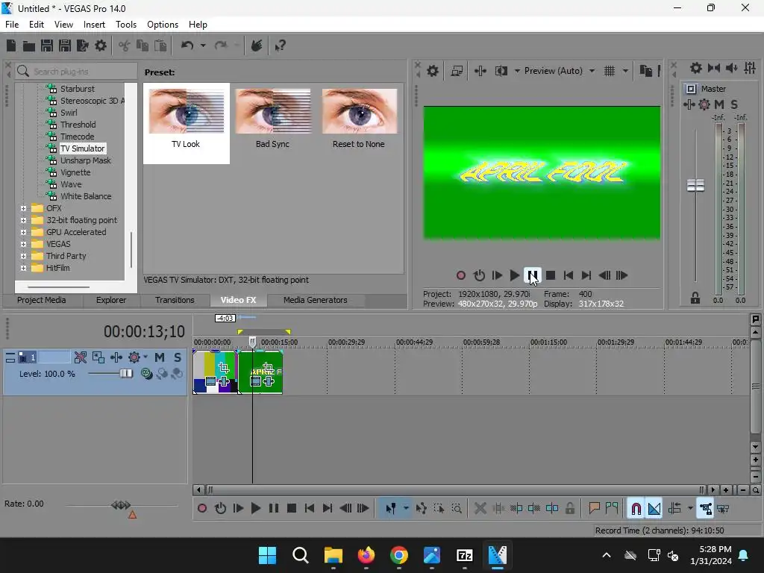Viewport: 764px width, 573px height.
Task: Click the Undo arrow button
Action: [187, 46]
